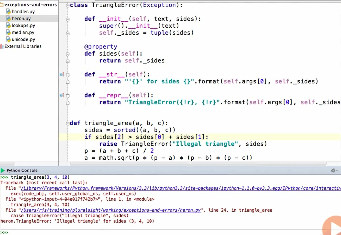Click fold end marker at __repr__ return line

pyautogui.click(x=68, y=103)
